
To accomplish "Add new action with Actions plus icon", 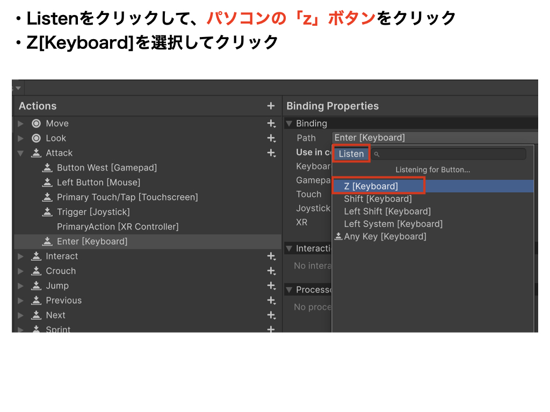I will (x=271, y=106).
